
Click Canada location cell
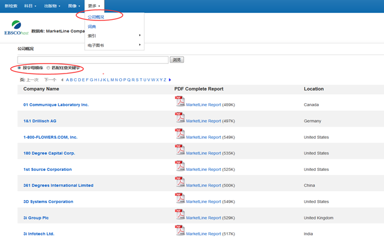tap(311, 105)
